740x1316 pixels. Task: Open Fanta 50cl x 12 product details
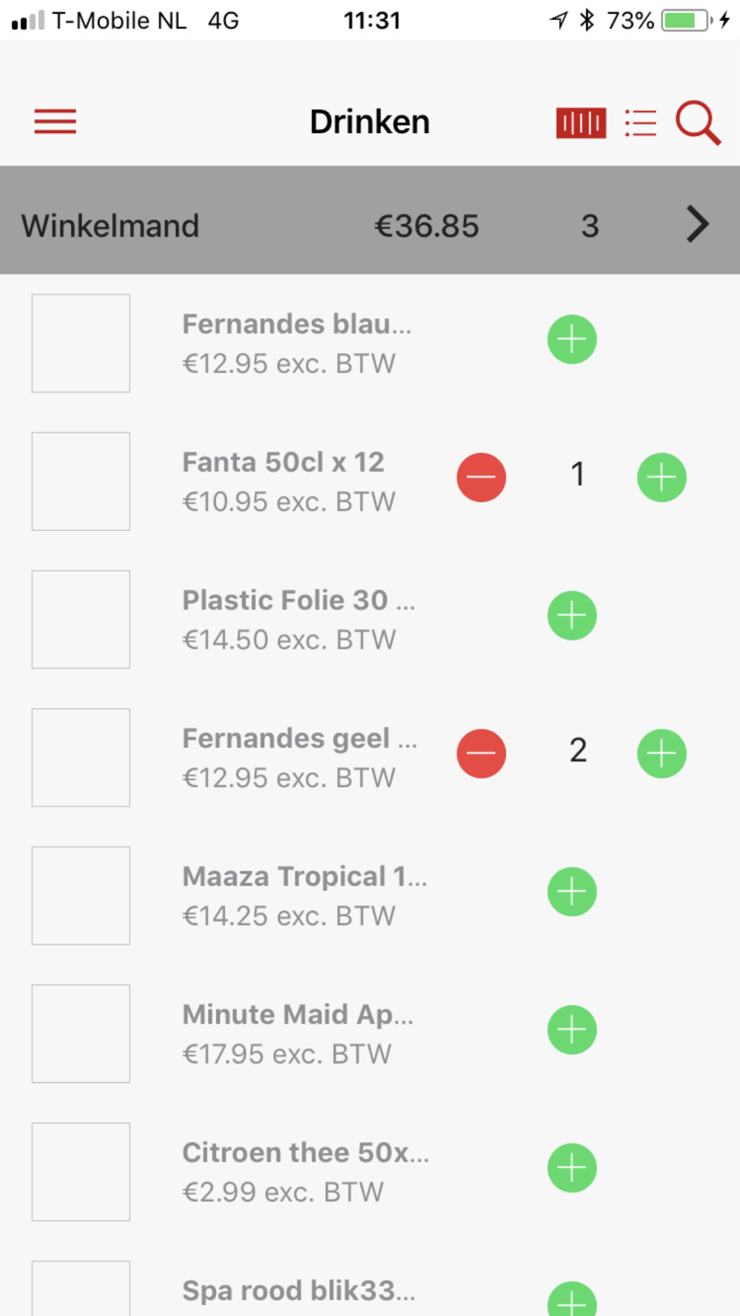coord(283,463)
